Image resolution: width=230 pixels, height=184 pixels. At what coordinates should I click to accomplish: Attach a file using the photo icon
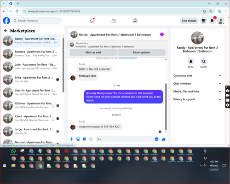click(x=78, y=139)
